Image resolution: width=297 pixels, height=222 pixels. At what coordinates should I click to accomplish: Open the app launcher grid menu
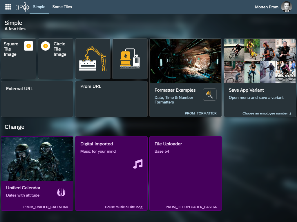8,7
